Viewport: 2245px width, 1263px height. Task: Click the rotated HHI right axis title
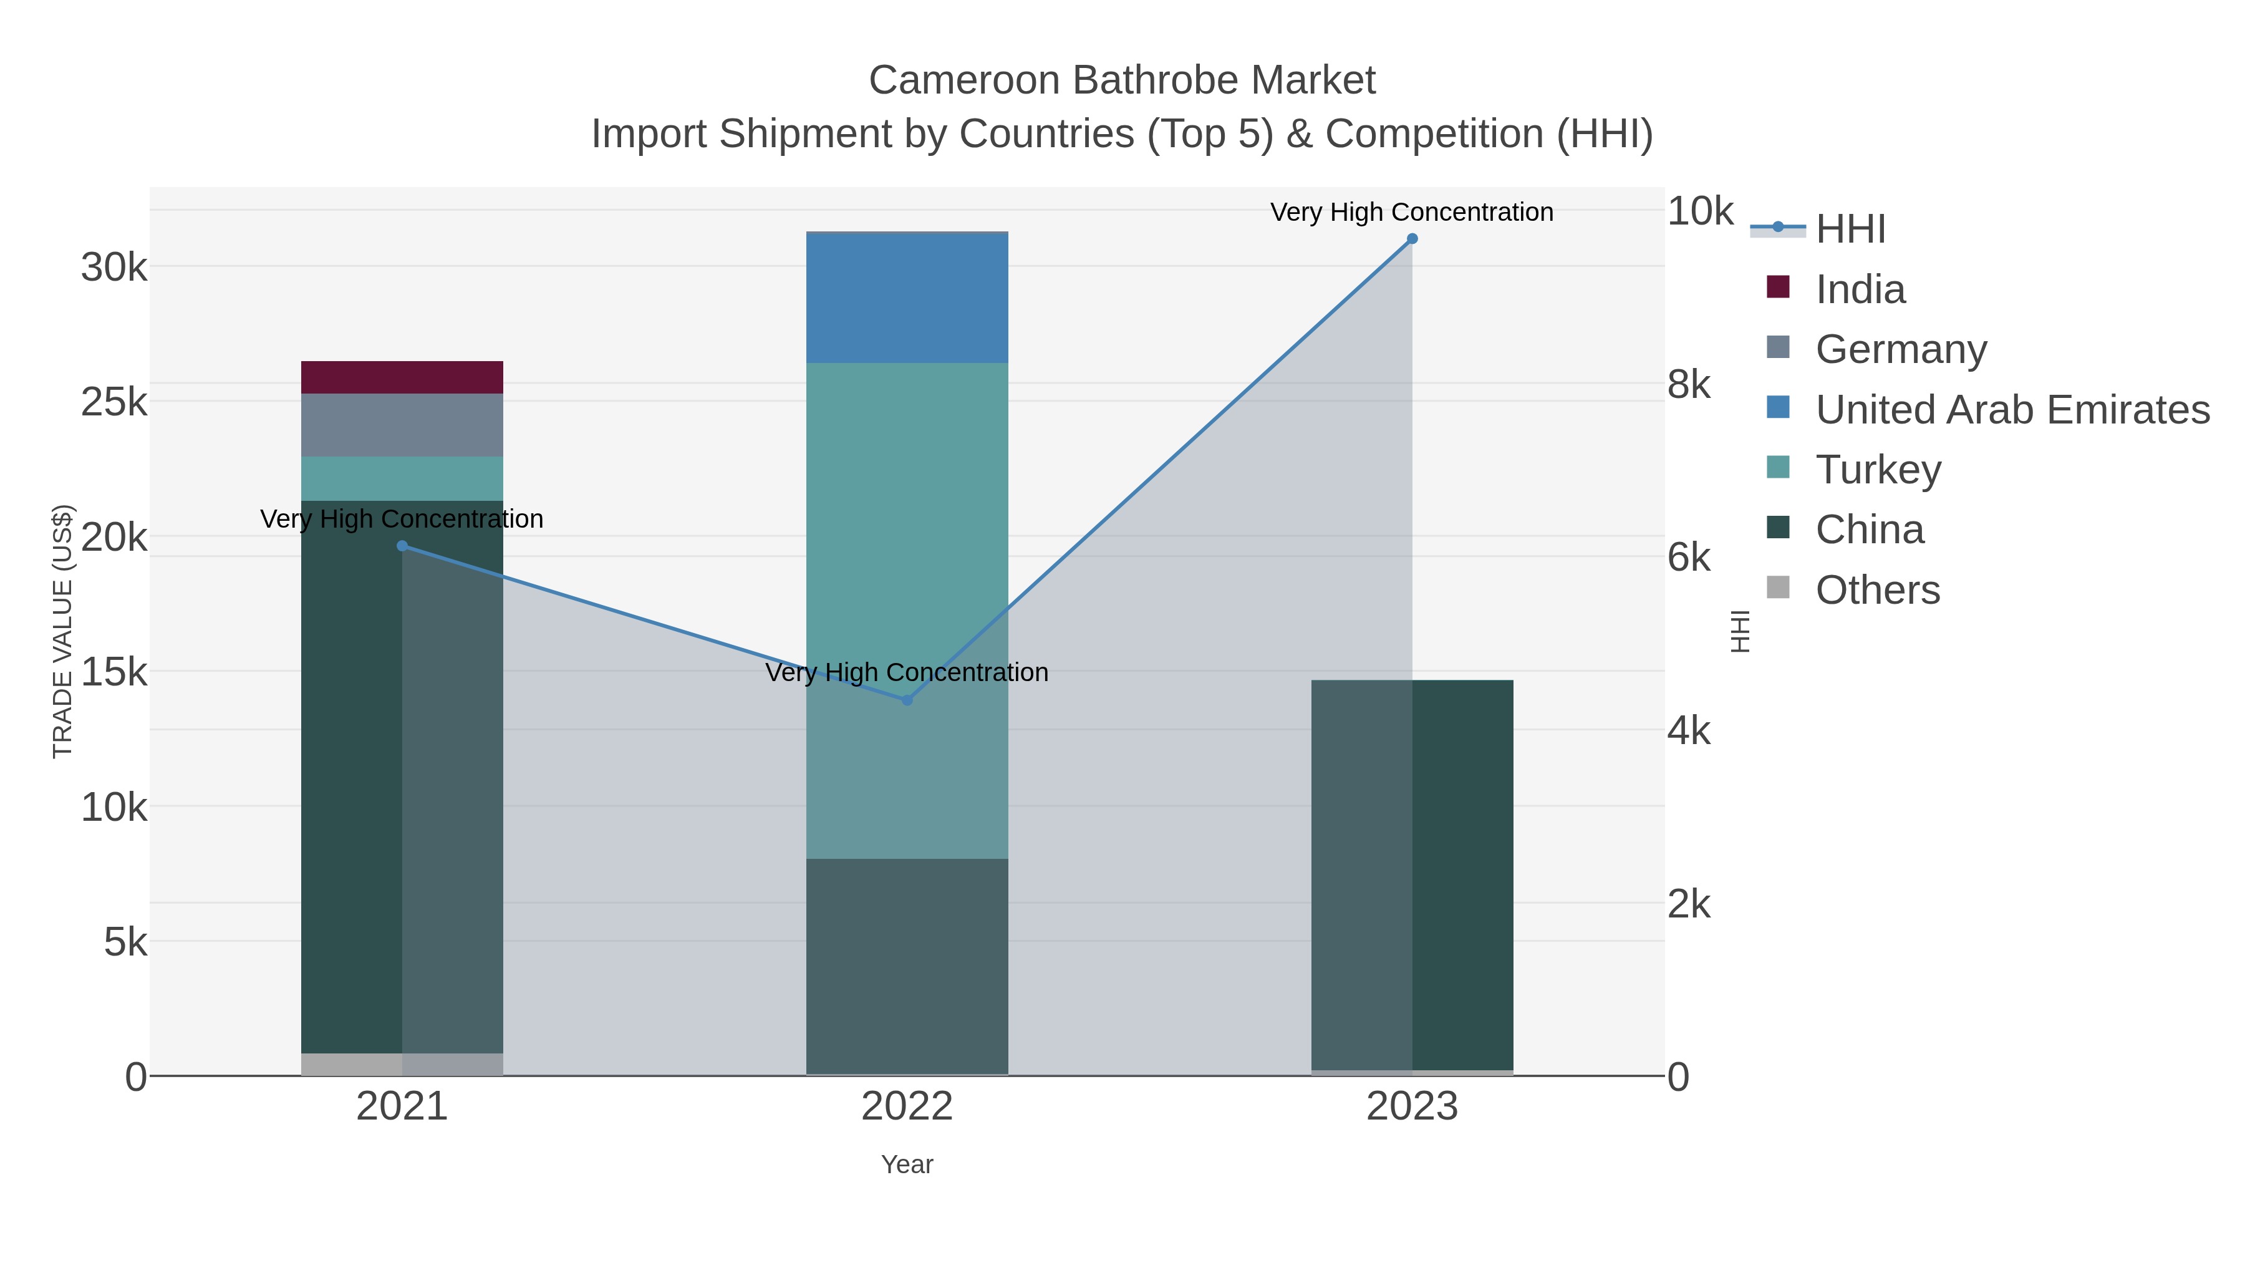tap(1739, 631)
